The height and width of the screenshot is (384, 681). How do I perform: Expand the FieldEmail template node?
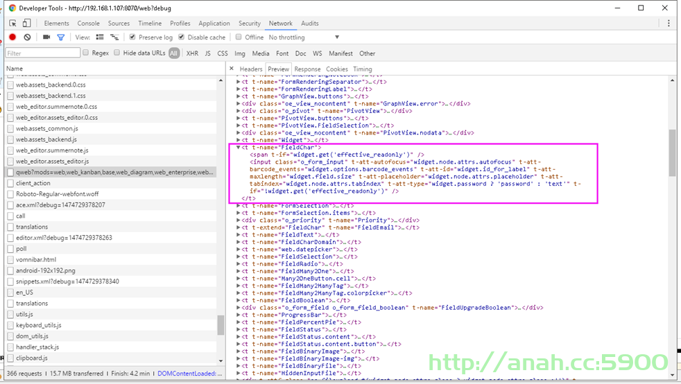[238, 227]
